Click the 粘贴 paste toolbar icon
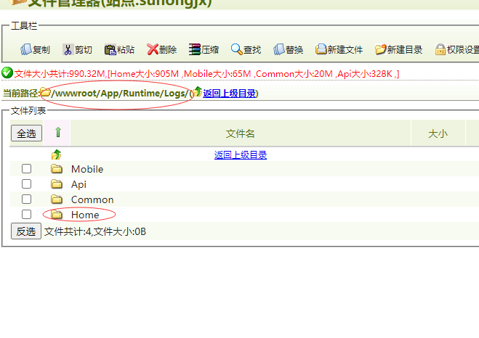479x338 pixels. coord(110,49)
